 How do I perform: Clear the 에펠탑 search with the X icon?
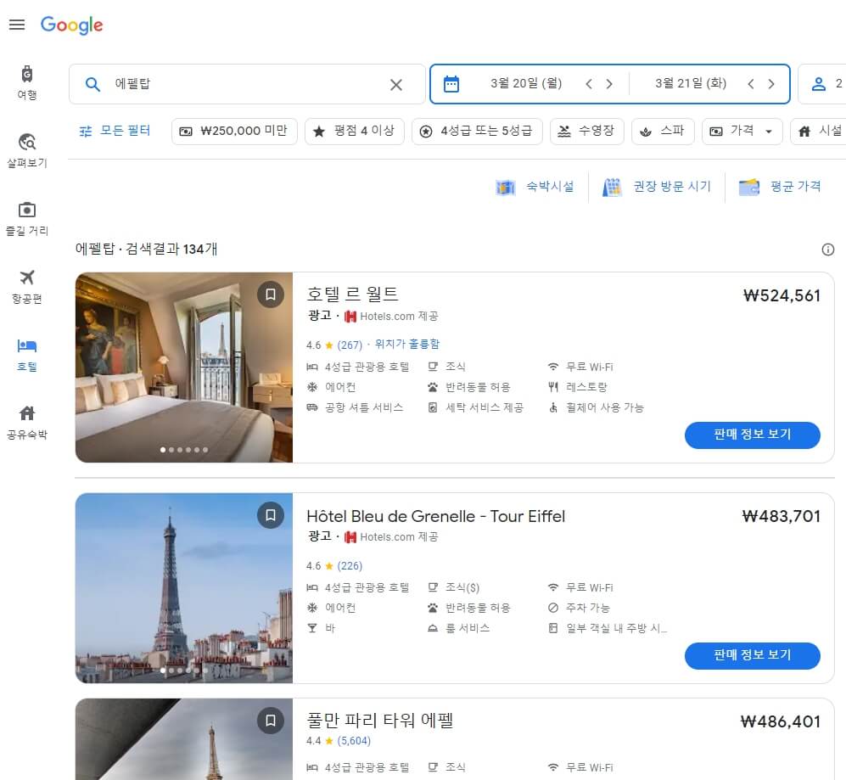click(x=395, y=84)
